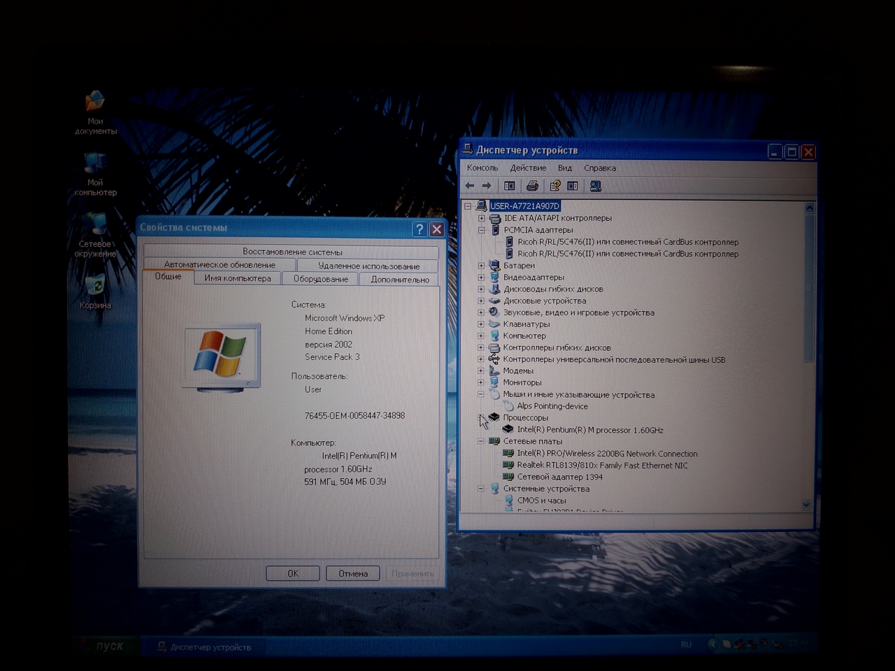Open Properties via the toolbar icon
The image size is (895, 671).
pos(554,185)
